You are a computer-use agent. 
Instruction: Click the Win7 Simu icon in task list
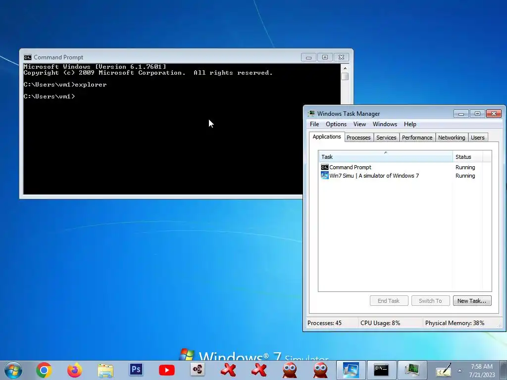[325, 176]
